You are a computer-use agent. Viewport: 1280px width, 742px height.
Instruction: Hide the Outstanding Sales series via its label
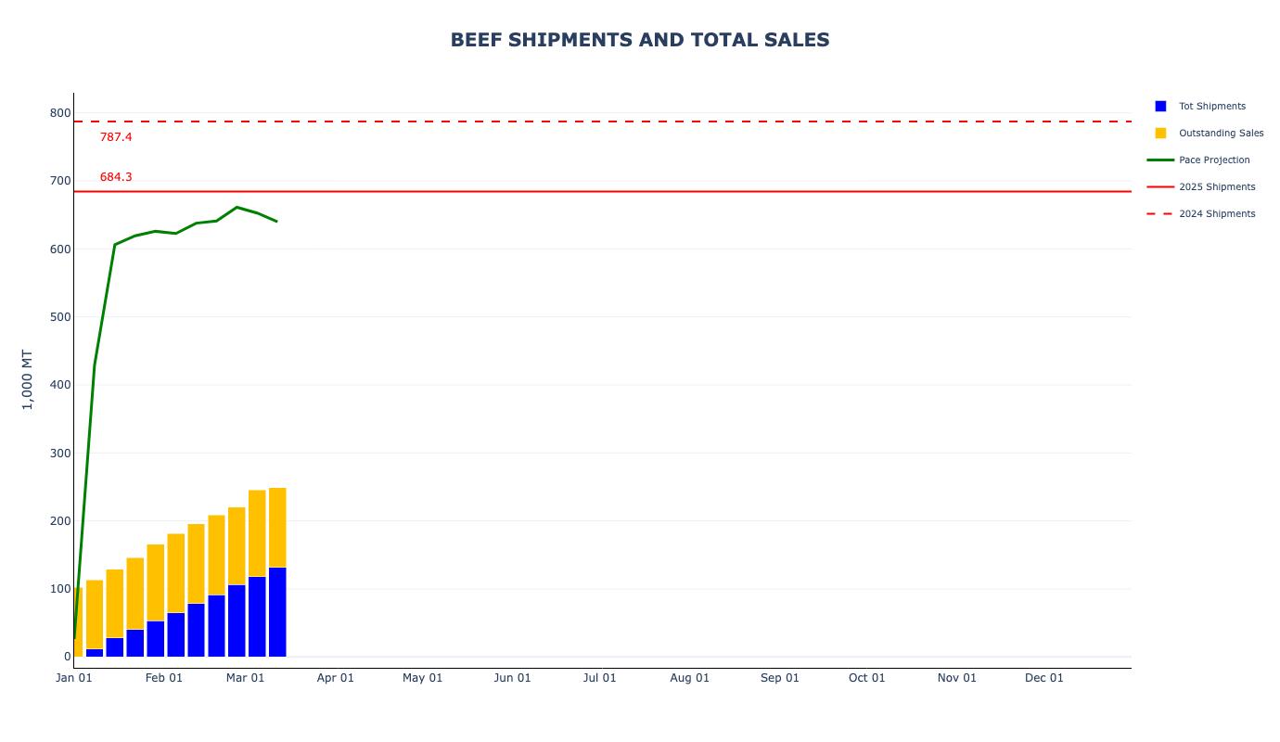(x=1221, y=134)
